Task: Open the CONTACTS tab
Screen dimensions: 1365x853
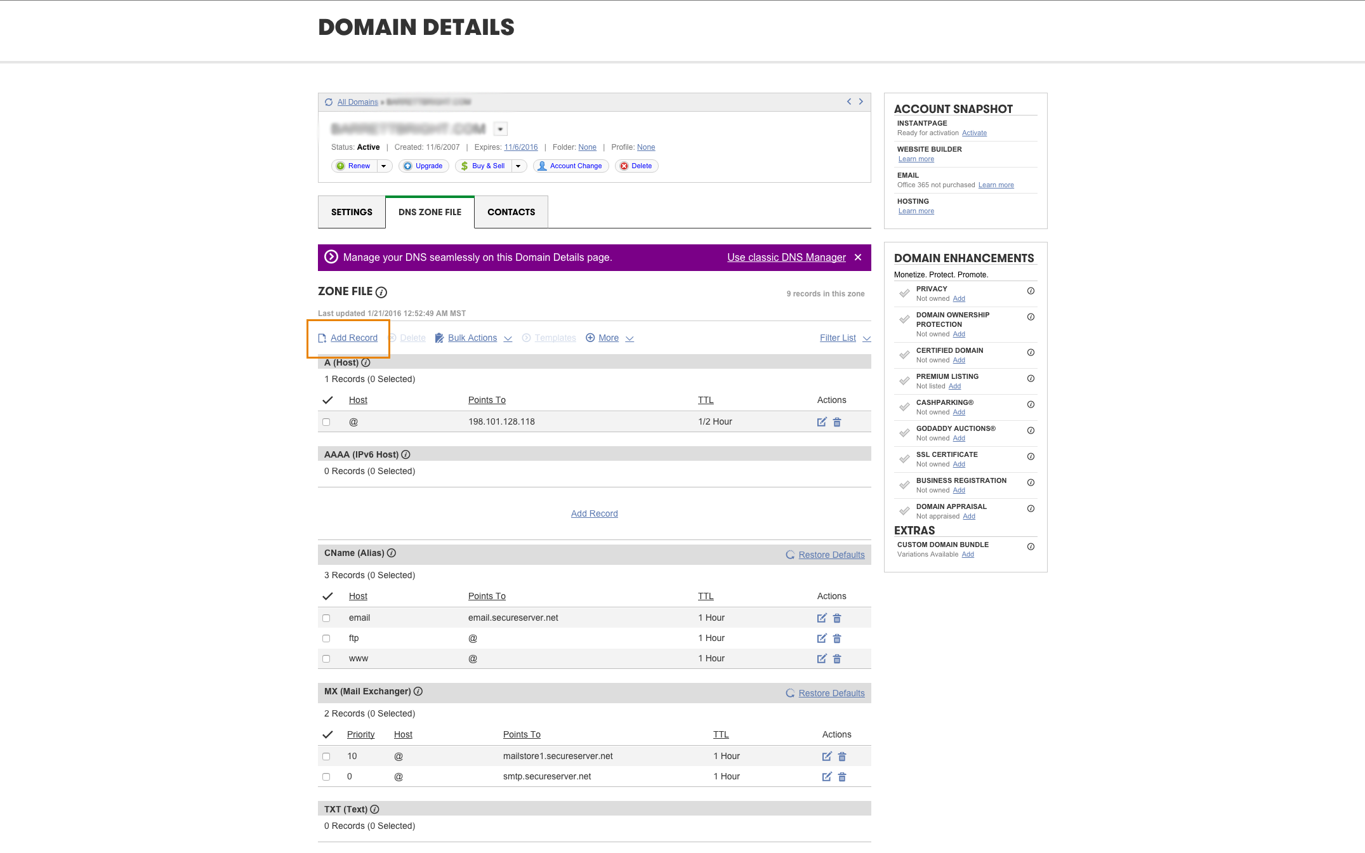Action: pyautogui.click(x=511, y=212)
